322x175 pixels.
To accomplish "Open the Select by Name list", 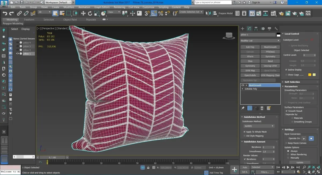I will coord(62,13).
